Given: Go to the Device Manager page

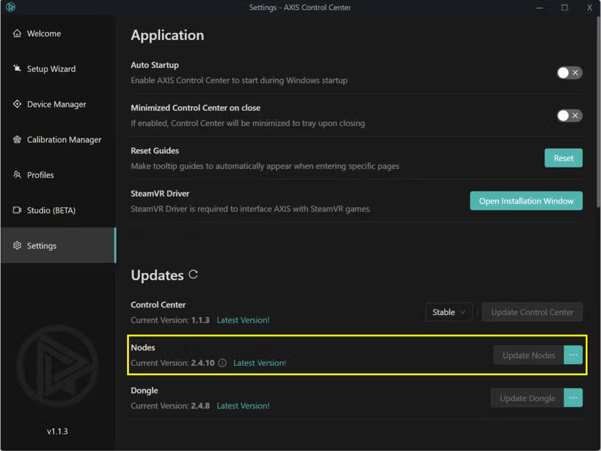Looking at the screenshot, I should (56, 105).
